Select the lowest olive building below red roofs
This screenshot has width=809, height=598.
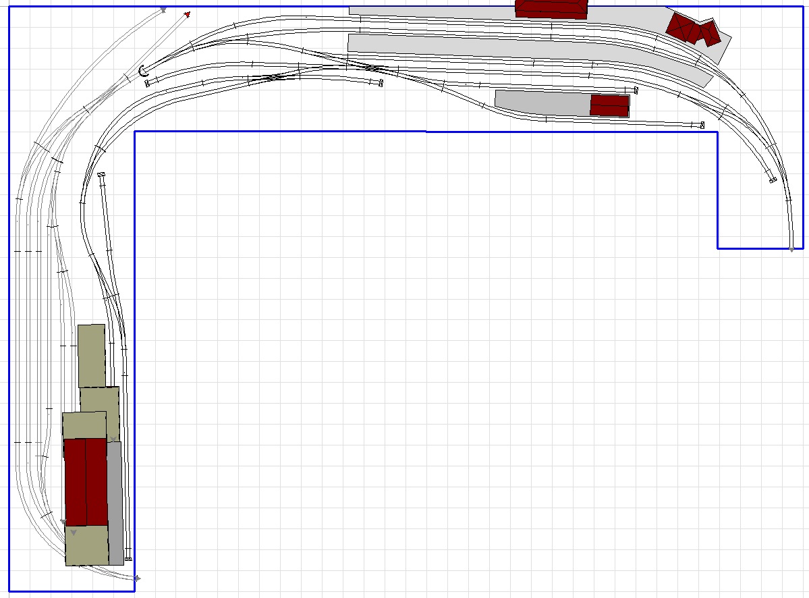click(87, 545)
